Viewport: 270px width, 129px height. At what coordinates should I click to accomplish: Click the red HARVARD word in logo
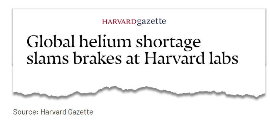point(119,22)
